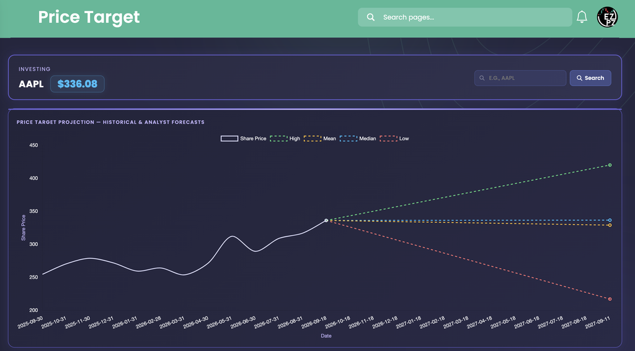Viewport: 635px width, 351px height.
Task: Click the current share price point on the chart
Action: click(326, 220)
